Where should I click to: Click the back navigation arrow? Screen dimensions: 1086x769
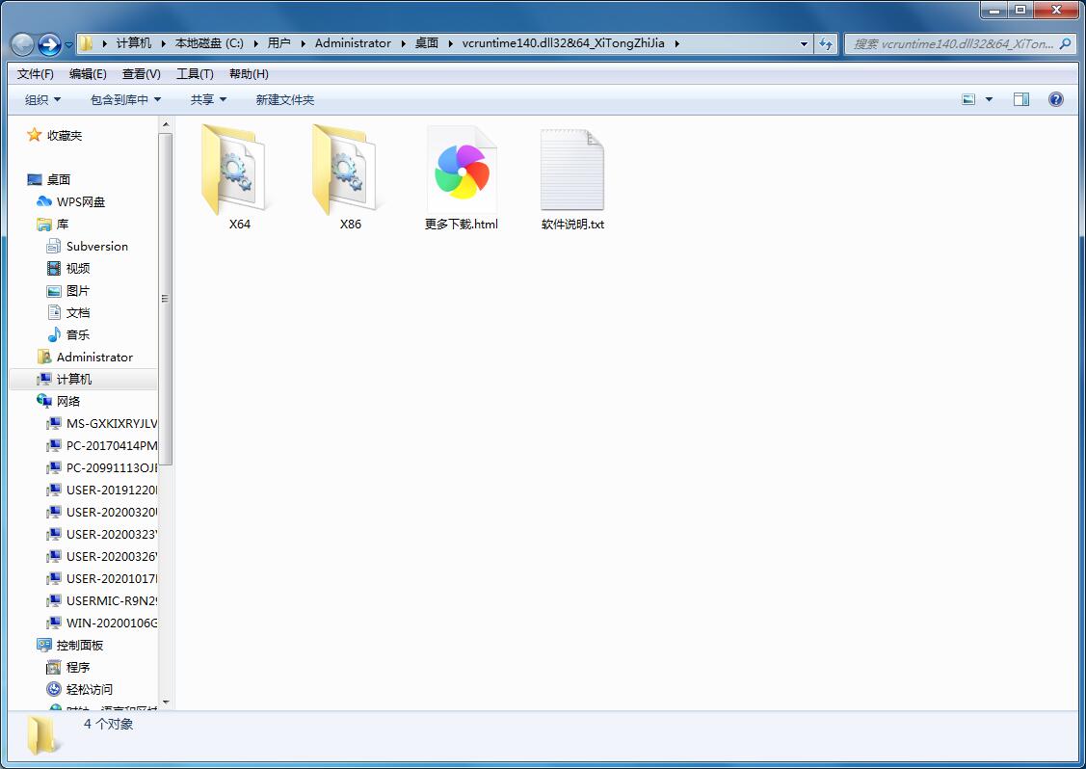click(23, 45)
